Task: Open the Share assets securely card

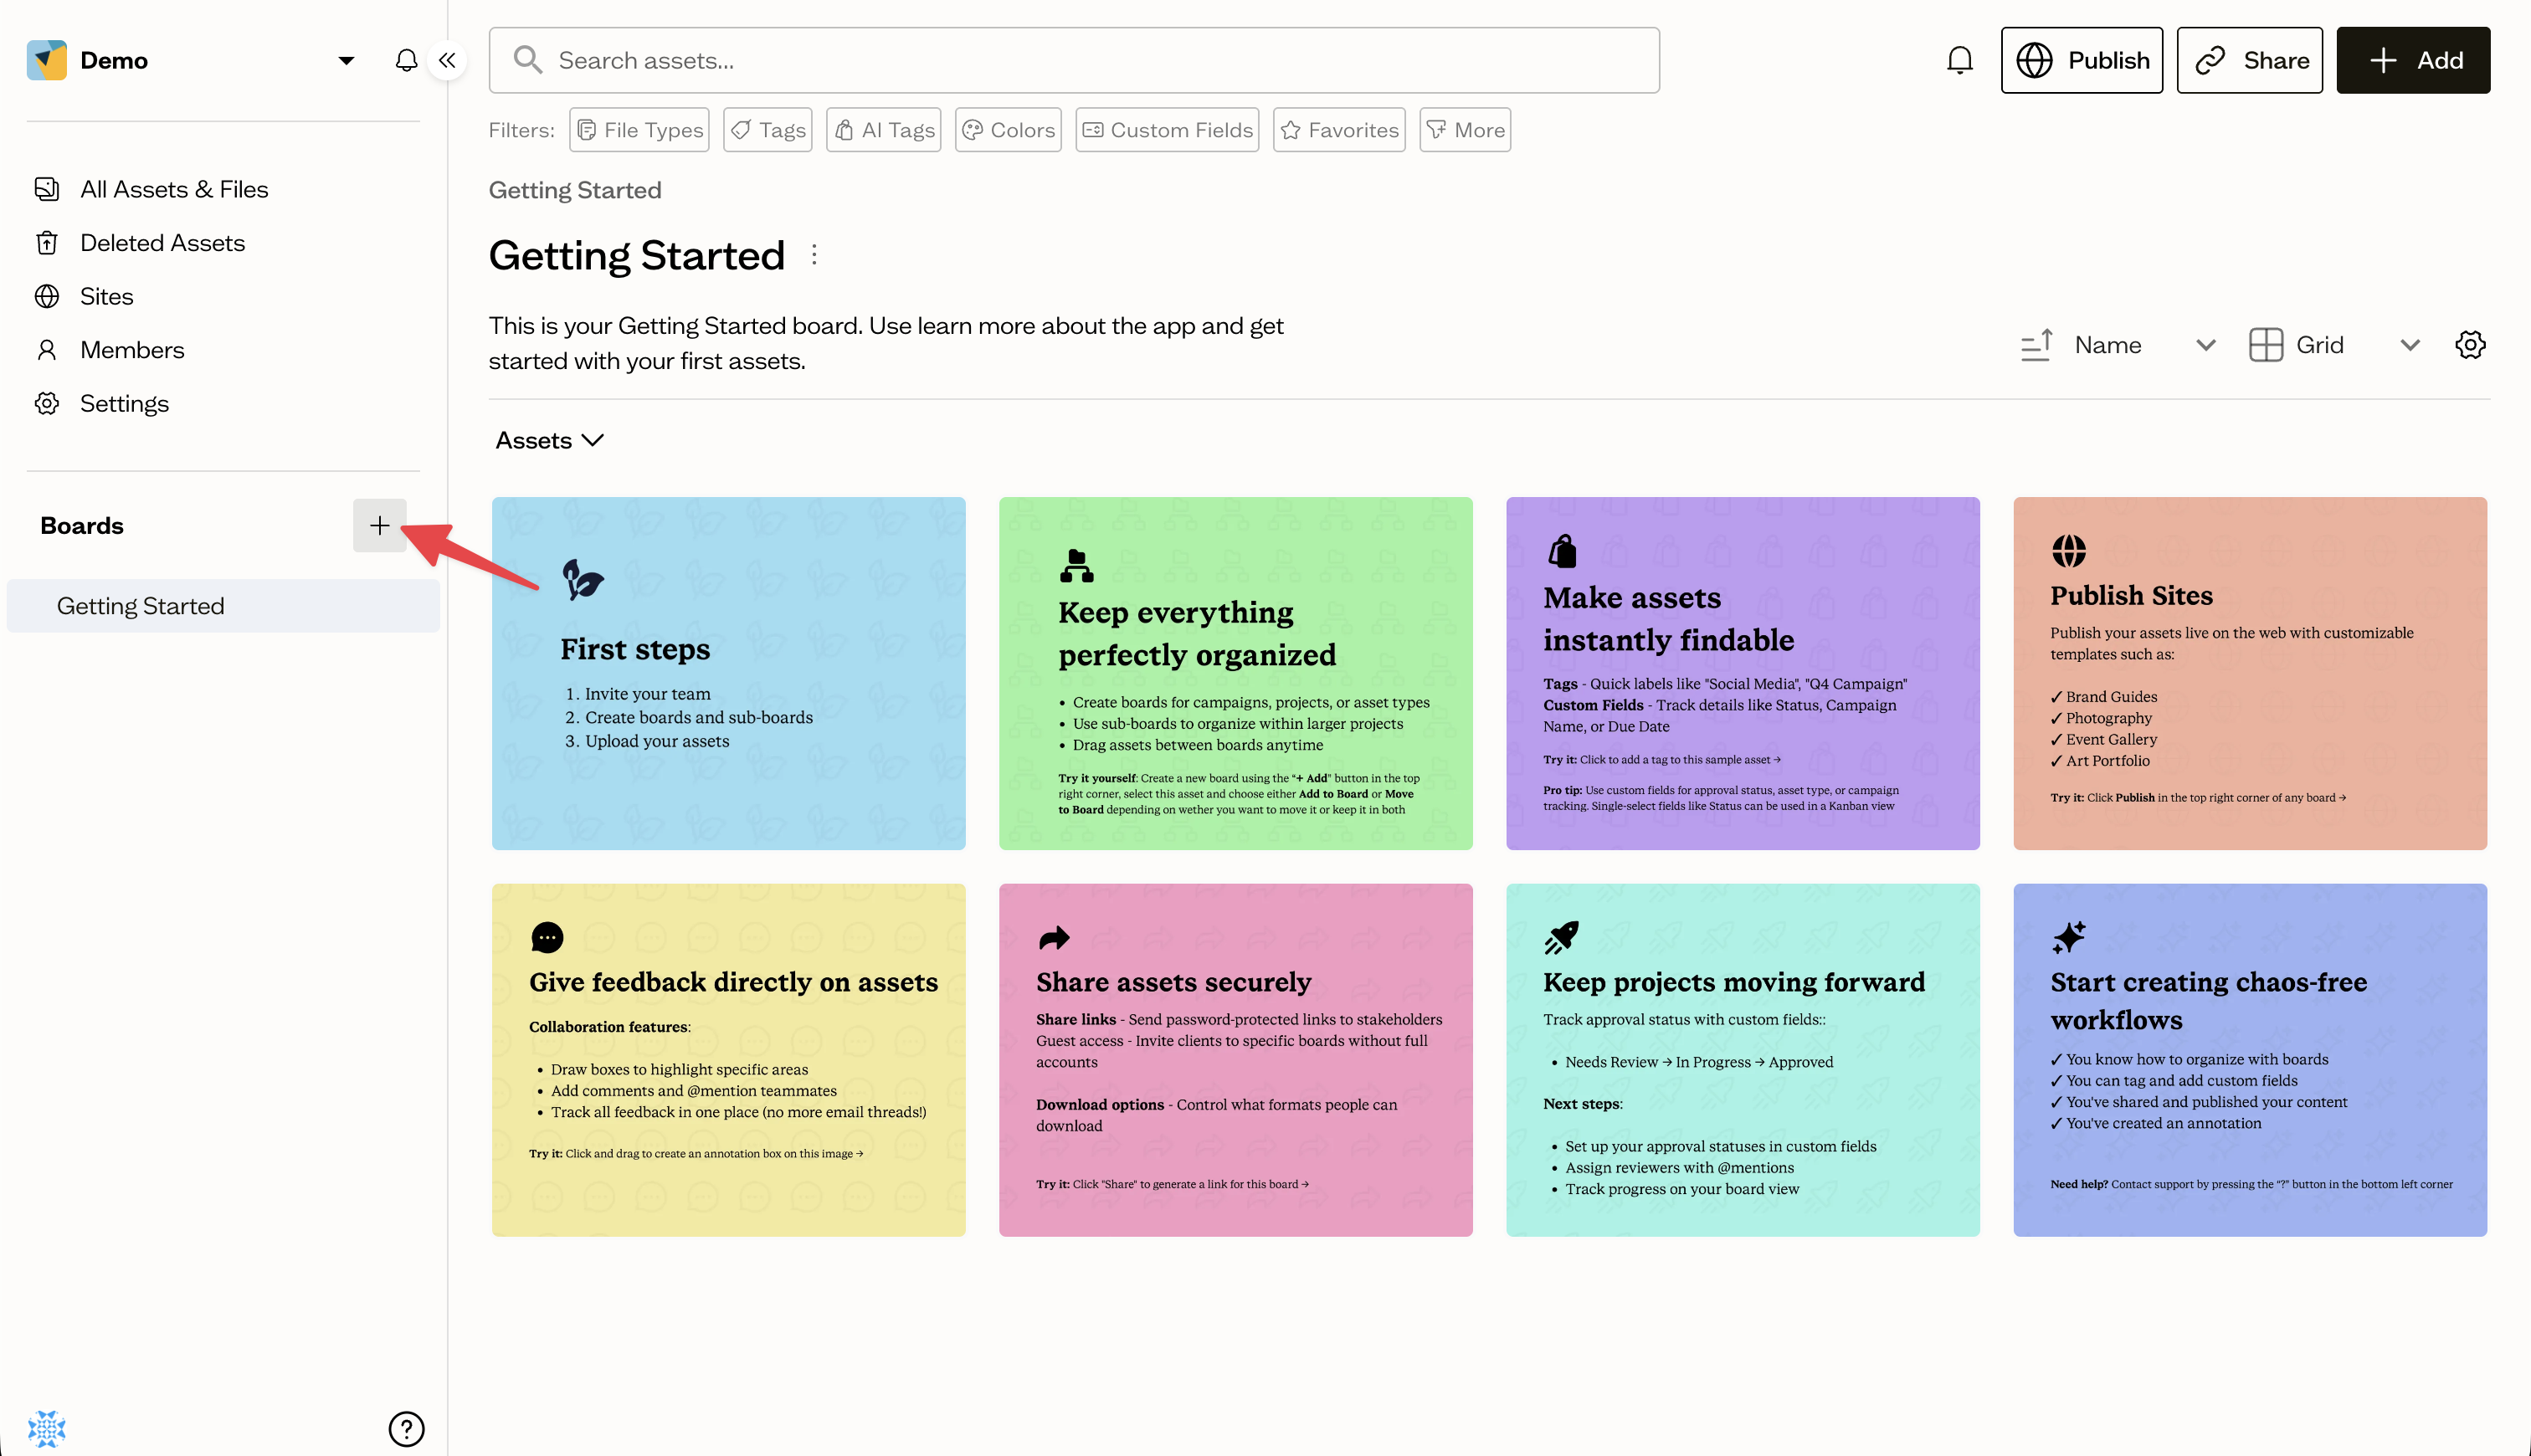Action: click(x=1235, y=1059)
